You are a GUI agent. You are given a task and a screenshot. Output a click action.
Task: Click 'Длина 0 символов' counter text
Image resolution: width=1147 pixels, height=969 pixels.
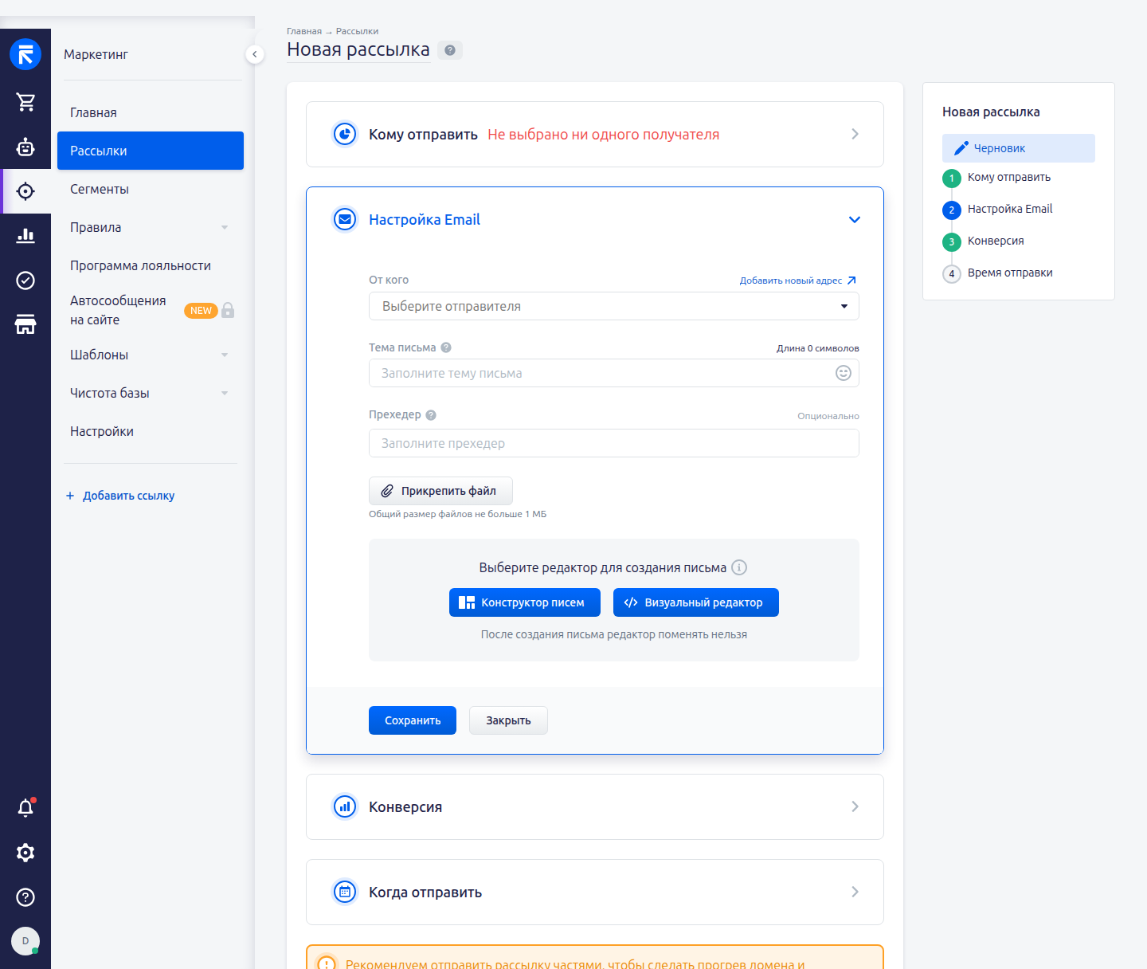(818, 348)
